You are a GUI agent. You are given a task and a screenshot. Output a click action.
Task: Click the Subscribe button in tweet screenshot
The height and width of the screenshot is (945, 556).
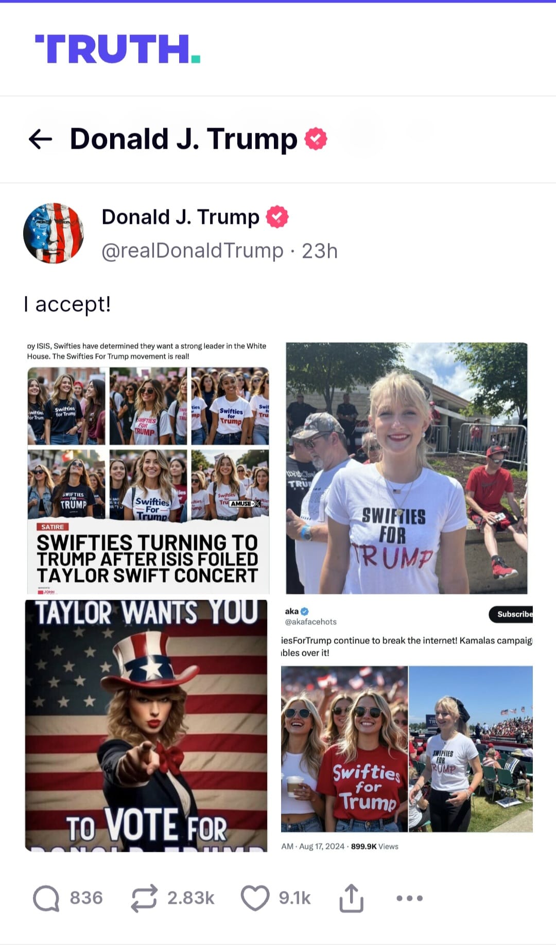pos(512,614)
